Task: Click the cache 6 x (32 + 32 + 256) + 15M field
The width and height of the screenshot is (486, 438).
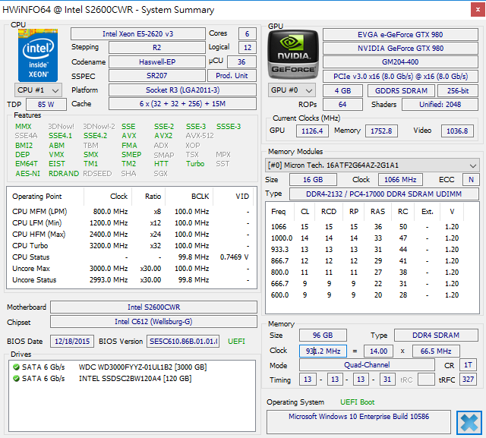Action: pos(182,104)
